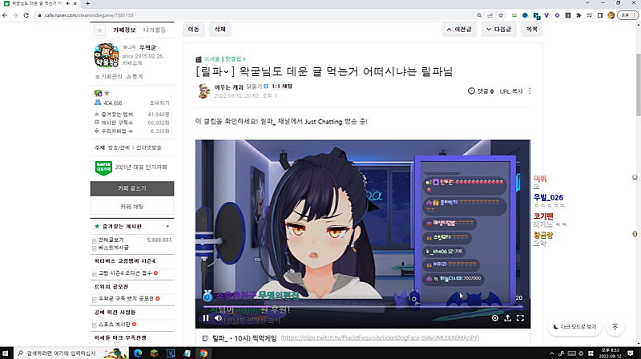Toggle 다크 모드로 보기
This screenshot has height=359, width=641.
574,327
